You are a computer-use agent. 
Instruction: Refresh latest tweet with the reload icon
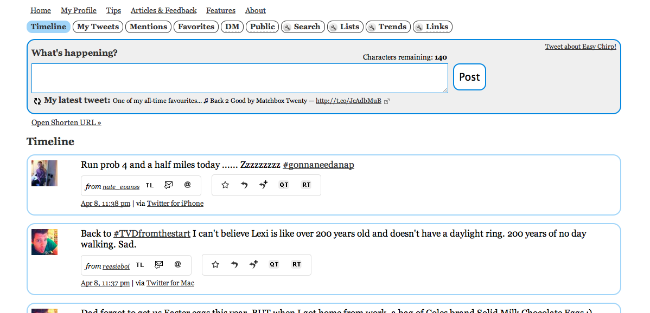[x=37, y=101]
